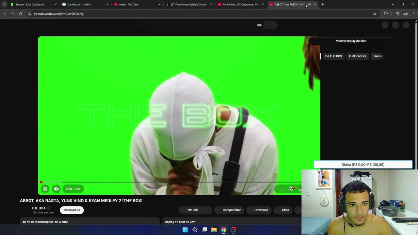Mute the video using the speaker icon
The image size is (418, 235).
point(56,189)
